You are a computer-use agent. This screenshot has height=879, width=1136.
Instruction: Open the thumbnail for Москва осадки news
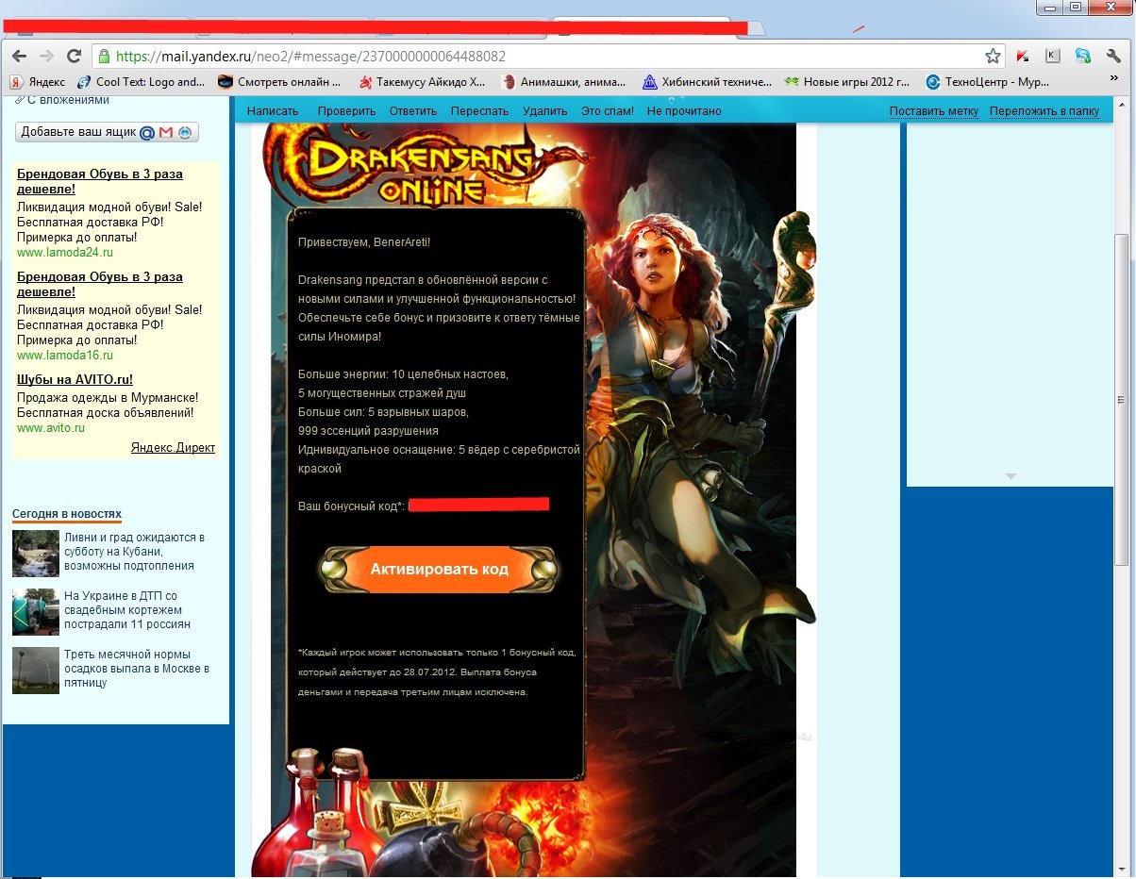36,671
